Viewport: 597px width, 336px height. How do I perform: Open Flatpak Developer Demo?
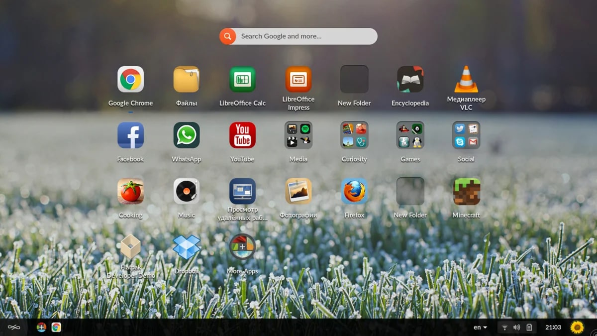[x=130, y=247]
